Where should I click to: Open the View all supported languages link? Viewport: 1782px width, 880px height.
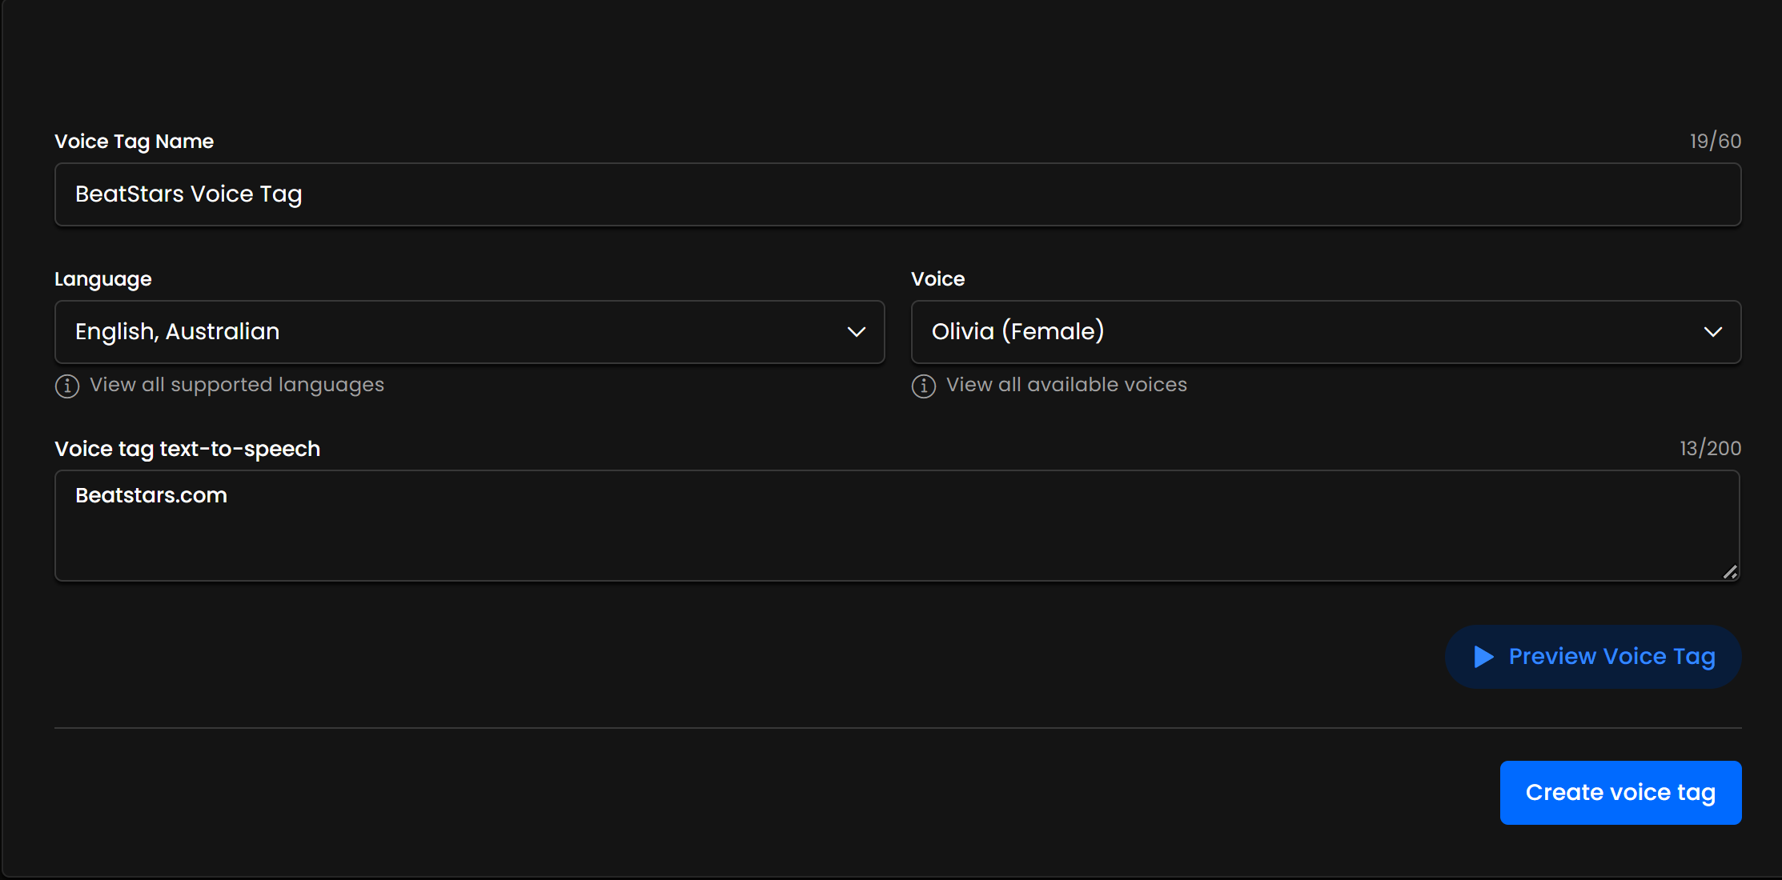[237, 385]
